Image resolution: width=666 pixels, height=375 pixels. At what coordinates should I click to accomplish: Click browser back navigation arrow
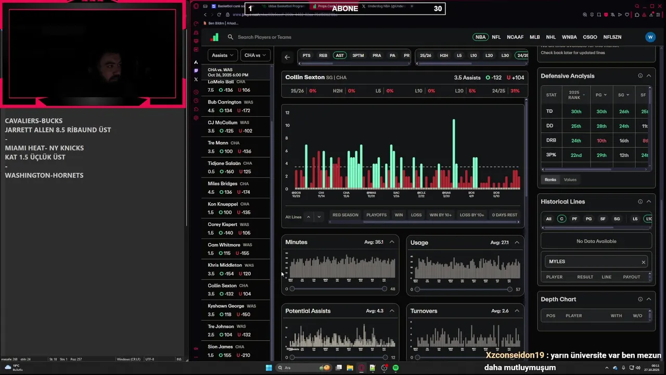(205, 15)
